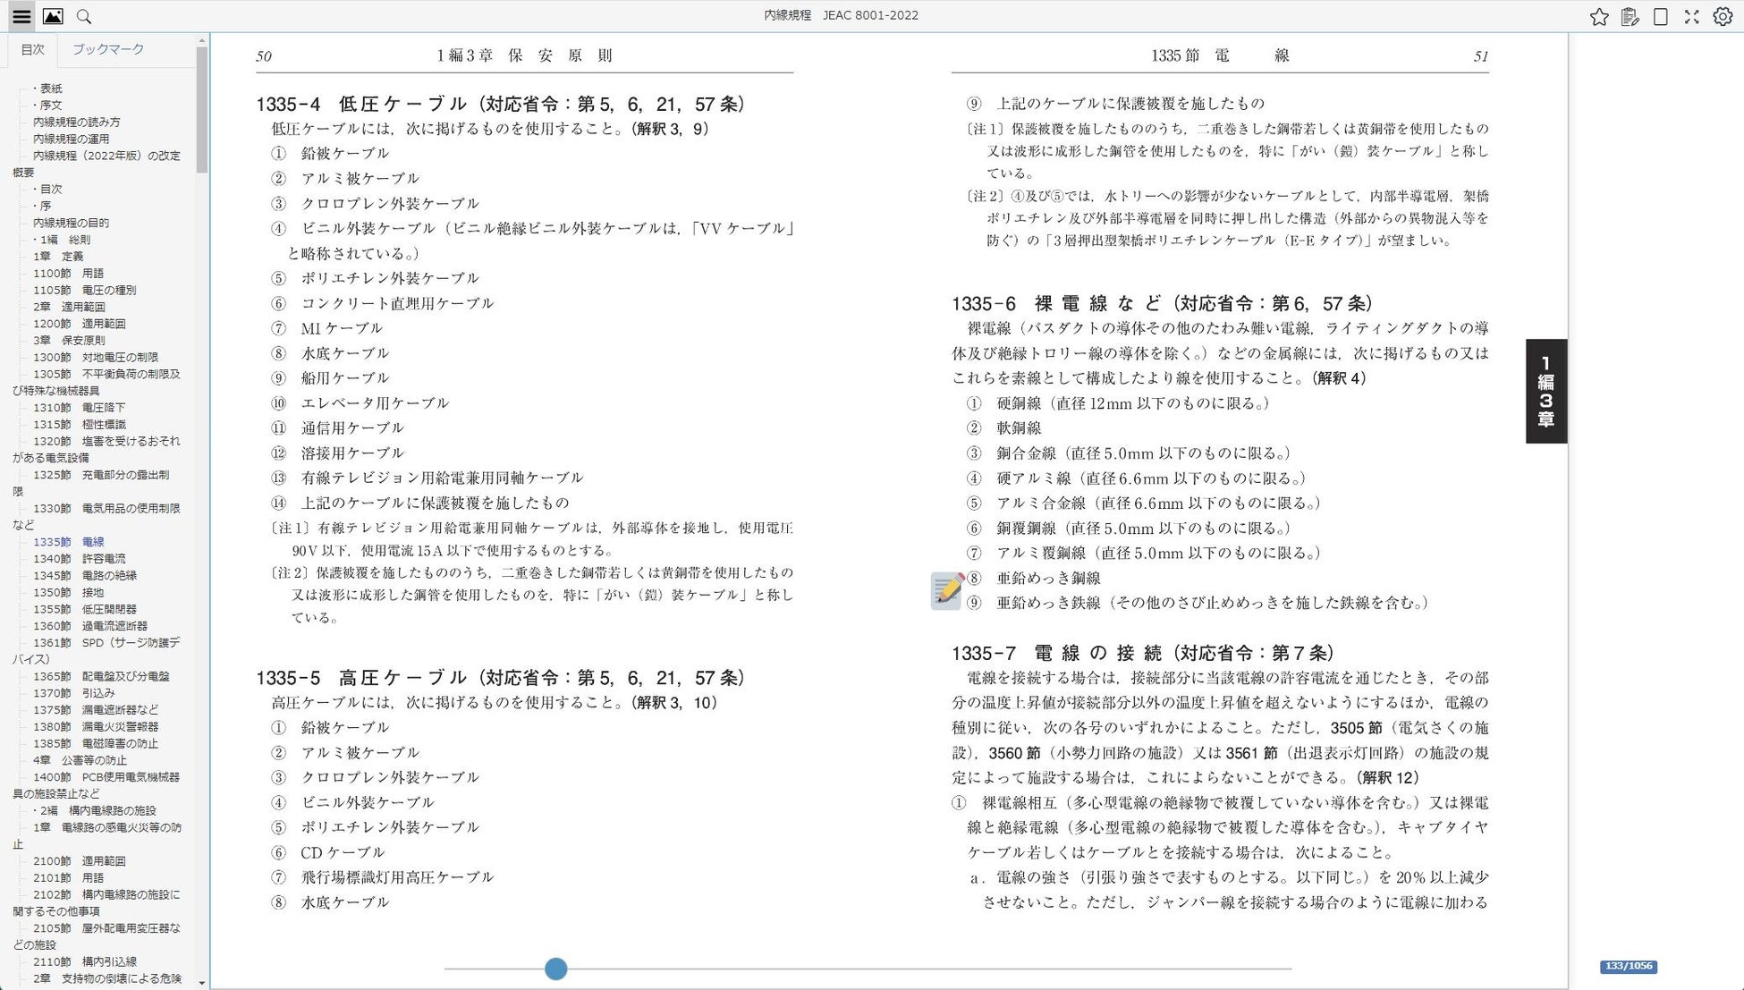Jump to 2編 構内電線路の施設 entry
1744x990 pixels.
pos(97,810)
